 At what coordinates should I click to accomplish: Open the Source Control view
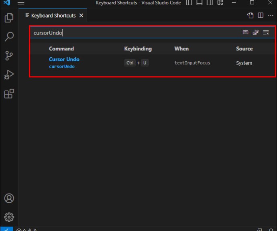point(9,56)
